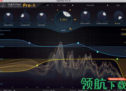
Task: Click the Character knob
Action: point(25,17)
